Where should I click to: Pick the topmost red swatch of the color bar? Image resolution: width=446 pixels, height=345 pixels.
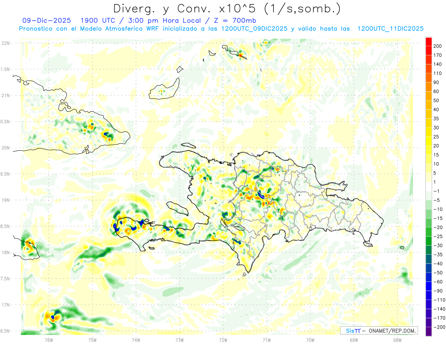pos(429,41)
